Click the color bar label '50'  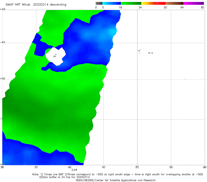165,8
